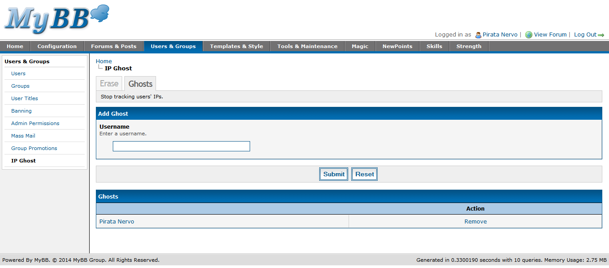Open Pirata Nervo in Ghosts table
609x268 pixels.
(117, 222)
